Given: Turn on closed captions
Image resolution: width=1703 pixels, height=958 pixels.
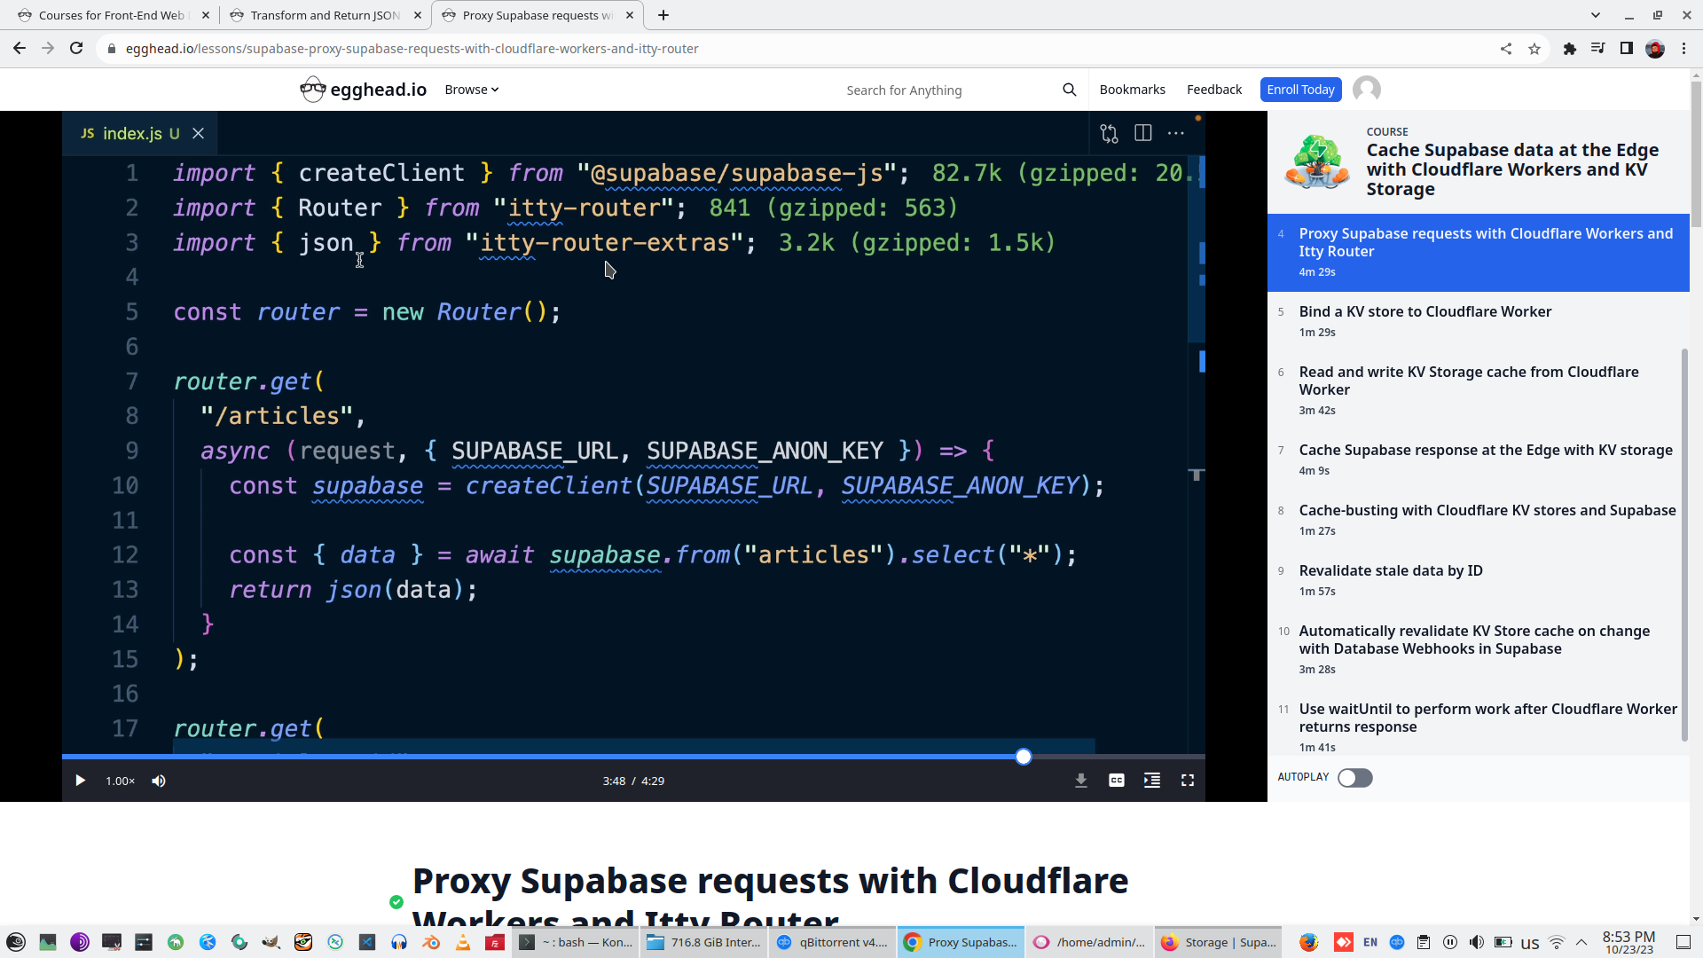Looking at the screenshot, I should click(x=1116, y=781).
